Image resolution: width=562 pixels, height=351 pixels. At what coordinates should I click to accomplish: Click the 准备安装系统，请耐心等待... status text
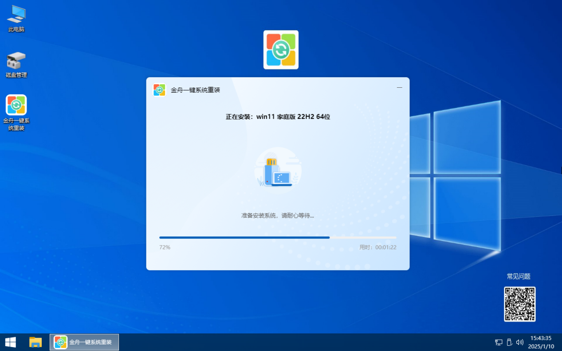(x=278, y=215)
